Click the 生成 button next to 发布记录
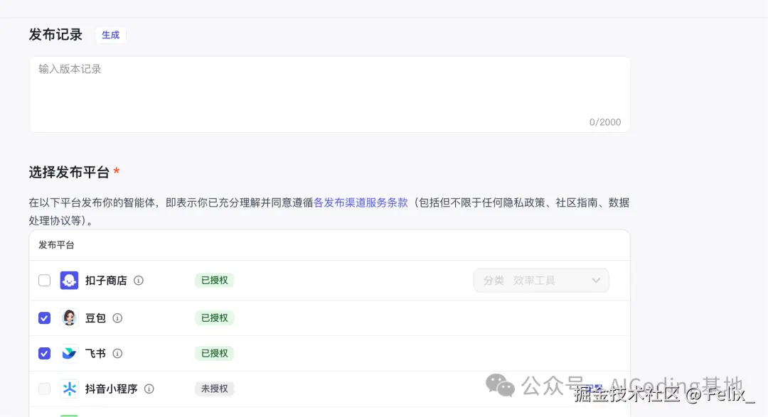Image resolution: width=768 pixels, height=417 pixels. (111, 36)
